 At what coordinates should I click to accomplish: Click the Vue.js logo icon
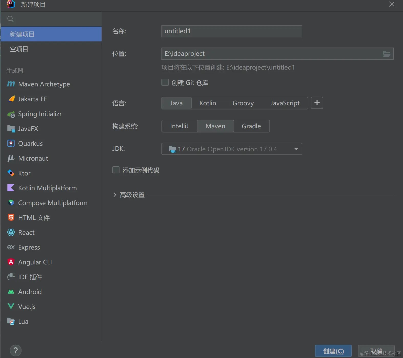coord(11,306)
